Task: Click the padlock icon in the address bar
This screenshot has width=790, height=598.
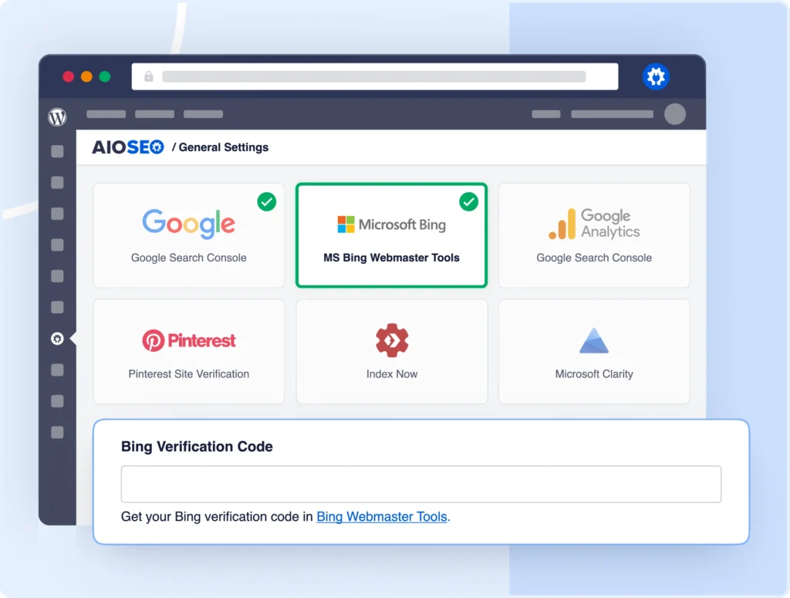Action: point(148,76)
